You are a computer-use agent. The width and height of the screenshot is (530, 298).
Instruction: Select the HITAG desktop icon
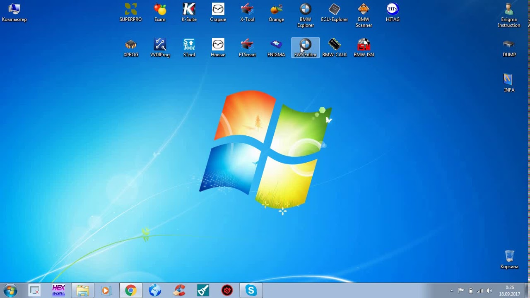393,13
